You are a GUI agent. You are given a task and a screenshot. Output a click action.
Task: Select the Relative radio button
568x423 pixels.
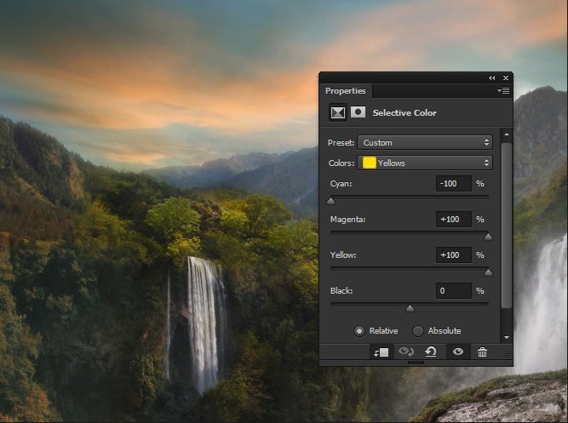(x=359, y=330)
